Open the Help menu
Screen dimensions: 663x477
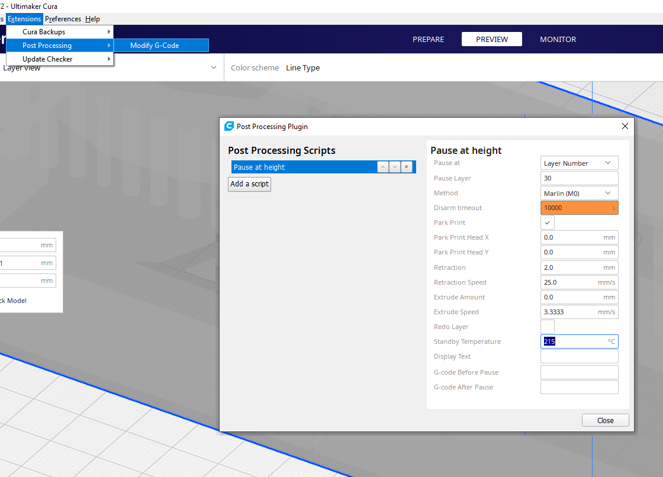(92, 19)
